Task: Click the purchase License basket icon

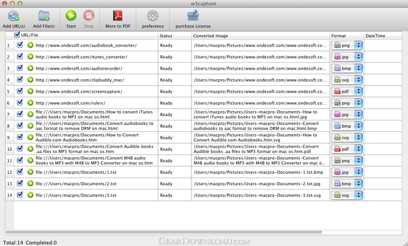Action: tap(193, 16)
